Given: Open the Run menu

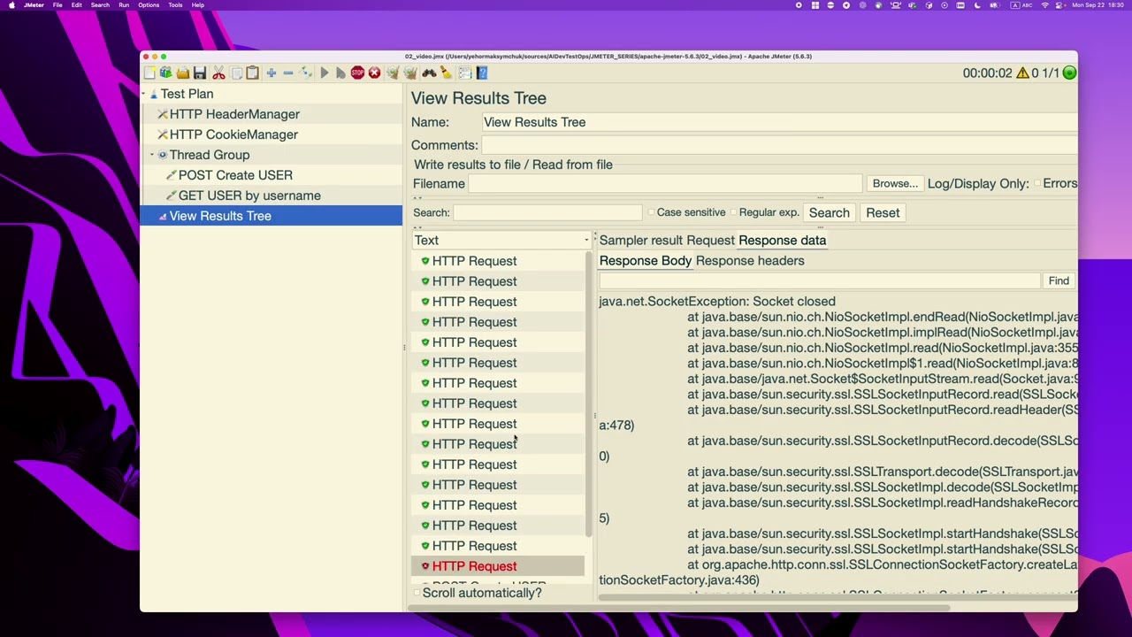Looking at the screenshot, I should tap(124, 5).
